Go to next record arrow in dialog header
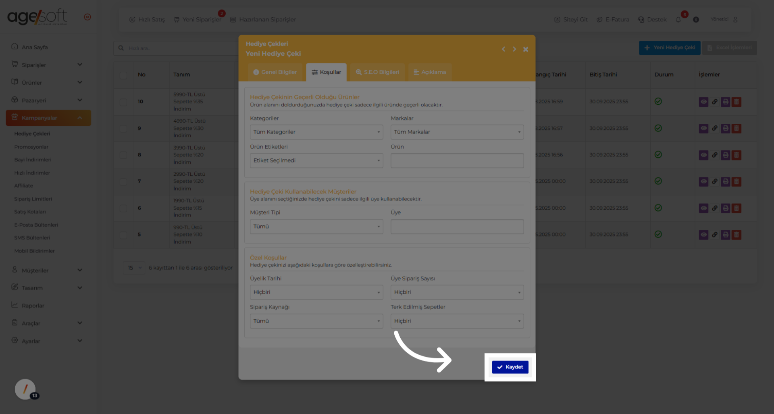The width and height of the screenshot is (774, 414). pos(514,49)
